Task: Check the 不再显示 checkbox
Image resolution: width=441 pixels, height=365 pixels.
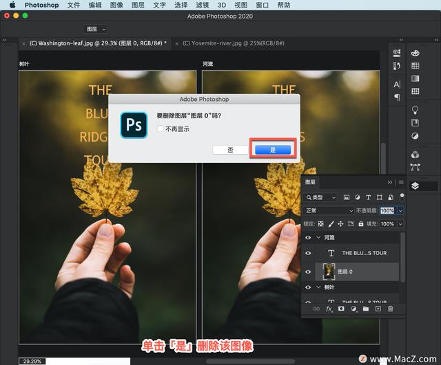Action: (161, 129)
